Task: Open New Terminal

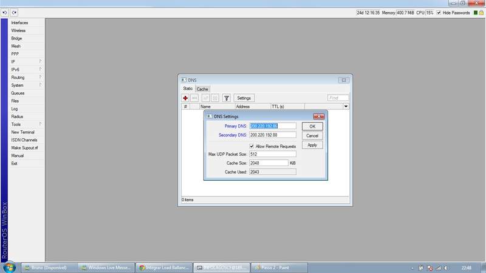Action: pos(22,132)
